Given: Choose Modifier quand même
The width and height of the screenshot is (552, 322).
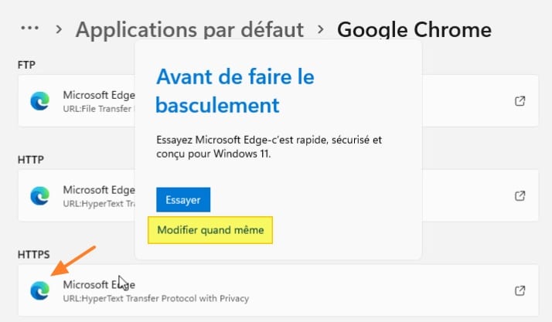Looking at the screenshot, I should (x=210, y=230).
